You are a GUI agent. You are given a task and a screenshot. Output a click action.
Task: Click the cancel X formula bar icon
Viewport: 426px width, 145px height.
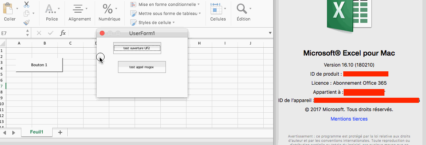click(x=39, y=33)
